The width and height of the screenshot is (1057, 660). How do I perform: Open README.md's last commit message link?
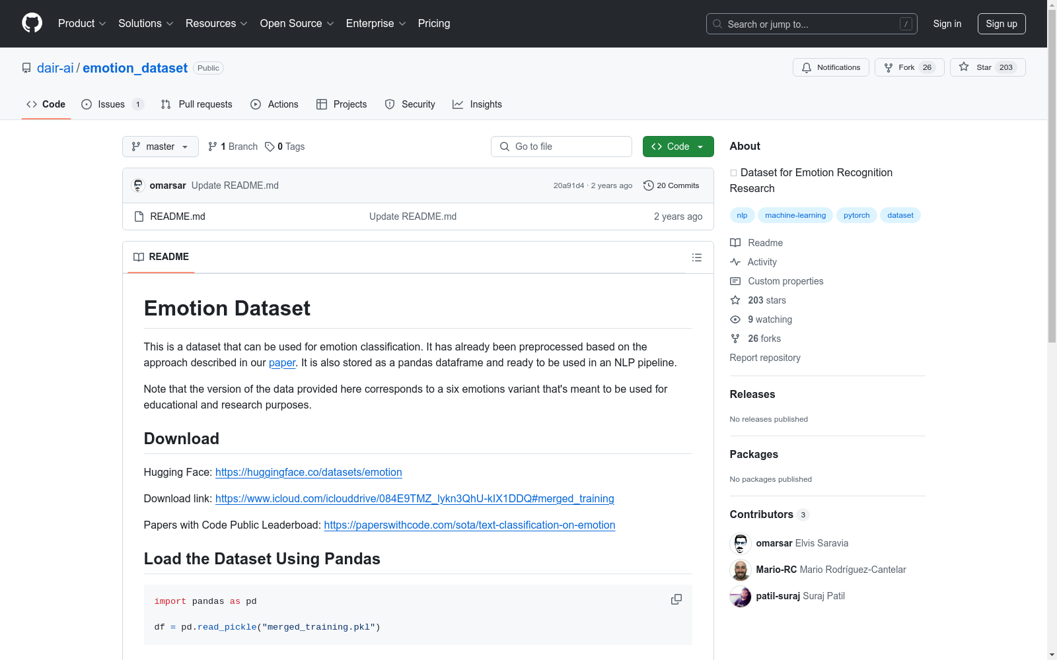tap(413, 216)
